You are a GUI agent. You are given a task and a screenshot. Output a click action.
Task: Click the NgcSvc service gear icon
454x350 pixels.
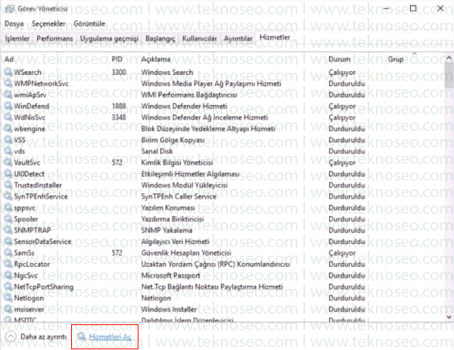(x=8, y=275)
